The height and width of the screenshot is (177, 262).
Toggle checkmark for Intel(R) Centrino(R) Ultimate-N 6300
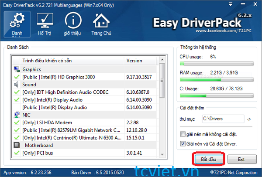17,138
